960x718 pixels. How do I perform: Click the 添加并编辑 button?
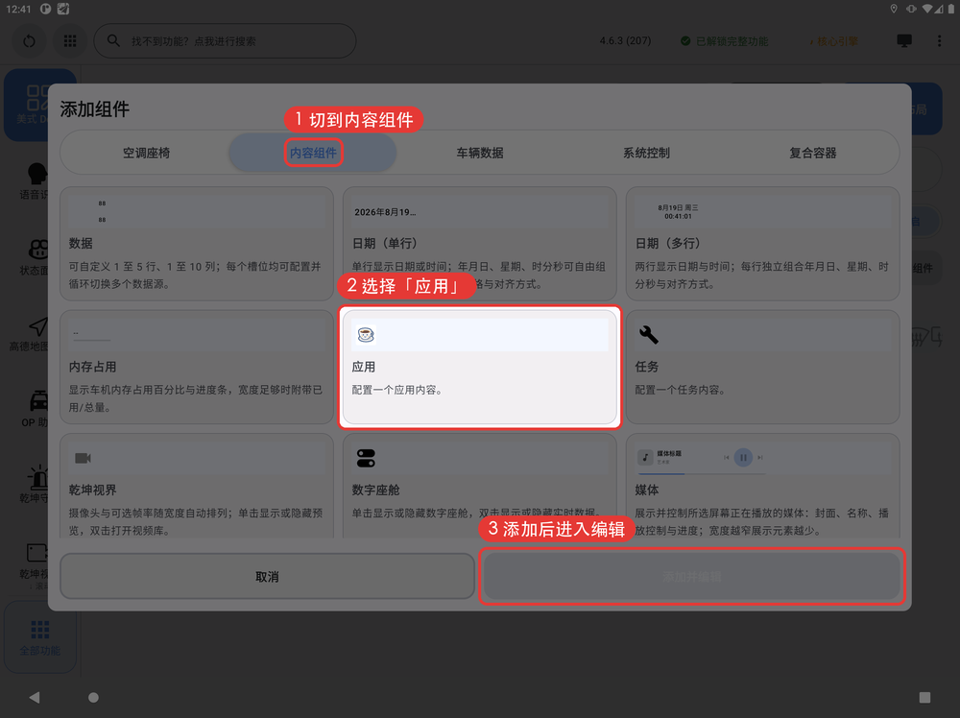click(692, 577)
